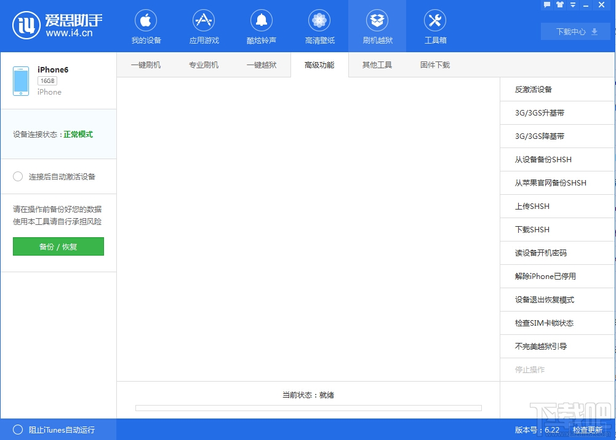Click the progress bar at the bottom

(308, 407)
